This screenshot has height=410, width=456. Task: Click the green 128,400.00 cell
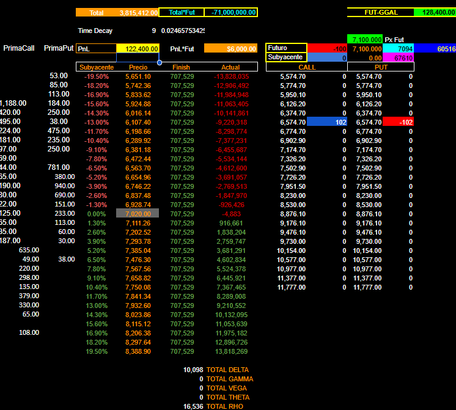(x=435, y=12)
